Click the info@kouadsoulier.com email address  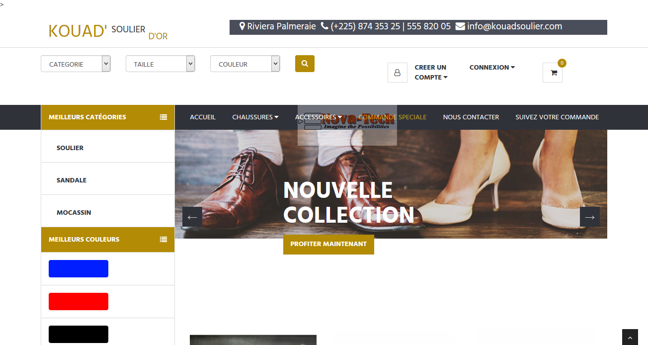514,26
